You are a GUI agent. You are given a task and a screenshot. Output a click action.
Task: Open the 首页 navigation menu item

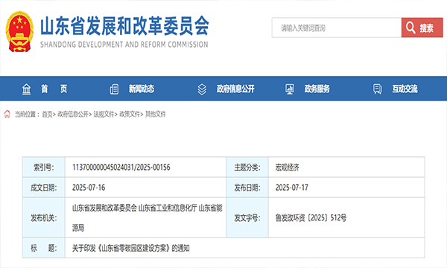54,89
